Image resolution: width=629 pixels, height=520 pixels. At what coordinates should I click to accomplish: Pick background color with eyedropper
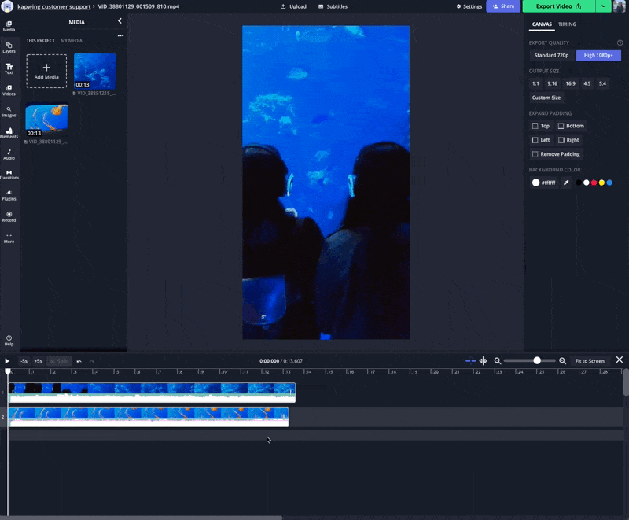(x=566, y=183)
